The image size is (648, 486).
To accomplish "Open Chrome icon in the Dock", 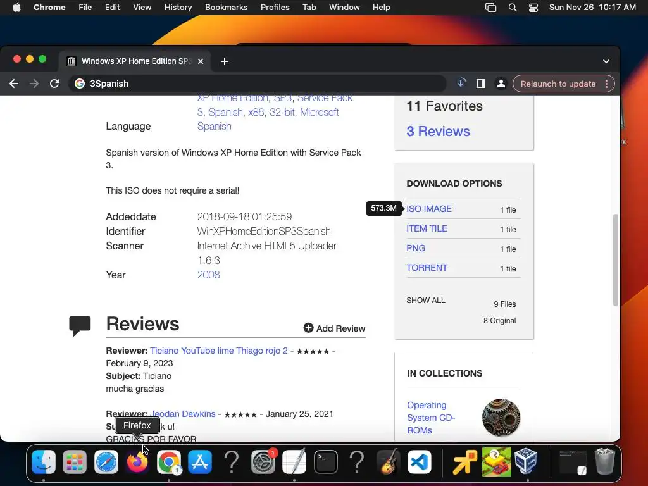I will (168, 461).
